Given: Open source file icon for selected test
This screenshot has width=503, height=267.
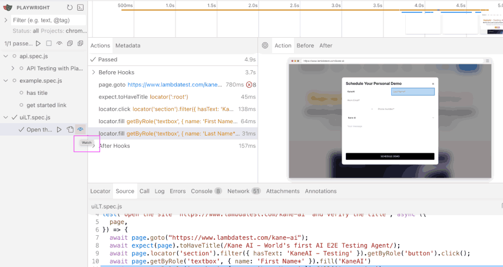Looking at the screenshot, I should click(70, 130).
